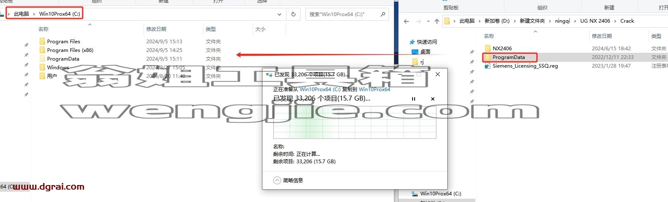Click 此电脑 in left address bar
This screenshot has height=202, width=668.
click(21, 14)
